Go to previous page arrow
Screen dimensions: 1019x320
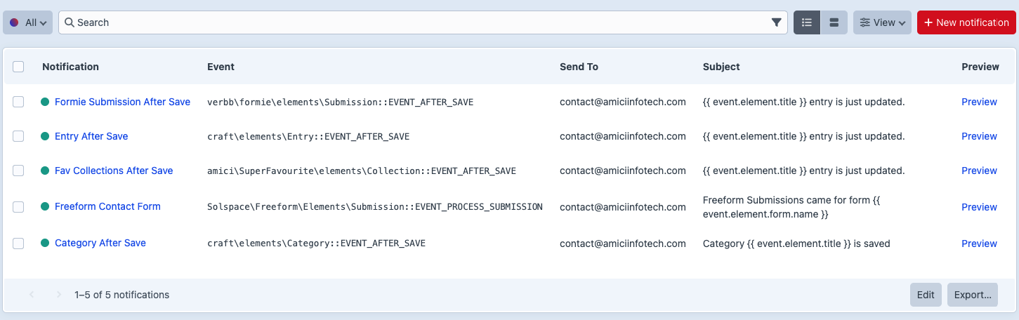coord(32,295)
